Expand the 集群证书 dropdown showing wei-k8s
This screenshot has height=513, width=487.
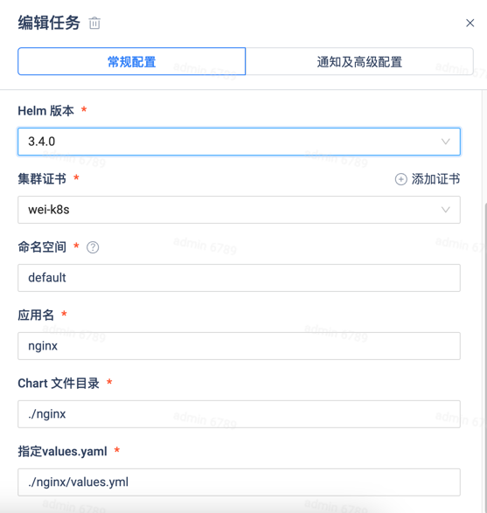pos(239,210)
